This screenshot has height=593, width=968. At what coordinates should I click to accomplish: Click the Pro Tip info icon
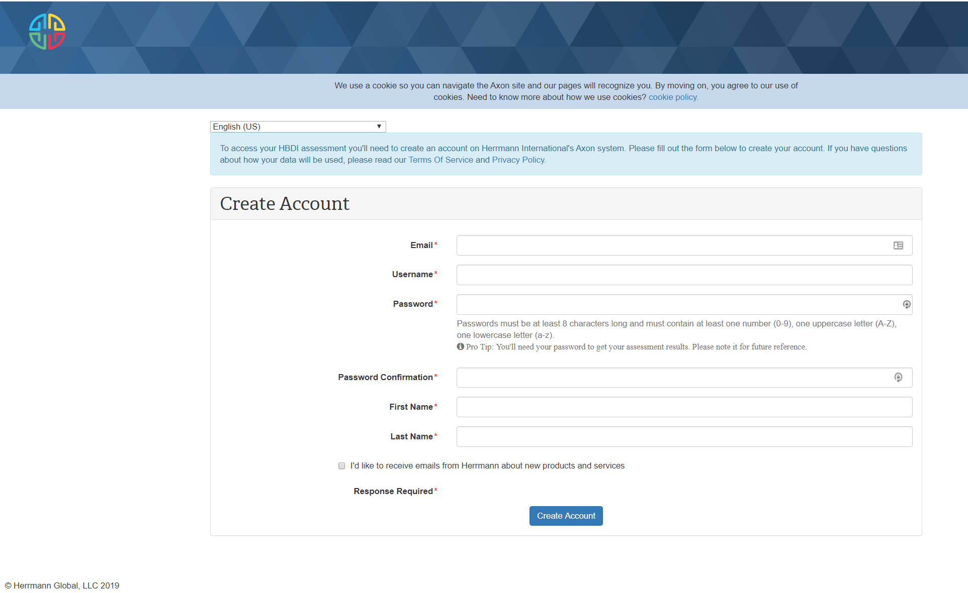coord(460,346)
